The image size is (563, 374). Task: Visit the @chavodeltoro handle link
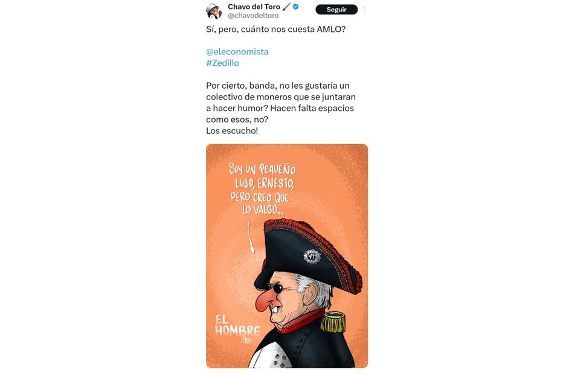(x=253, y=16)
